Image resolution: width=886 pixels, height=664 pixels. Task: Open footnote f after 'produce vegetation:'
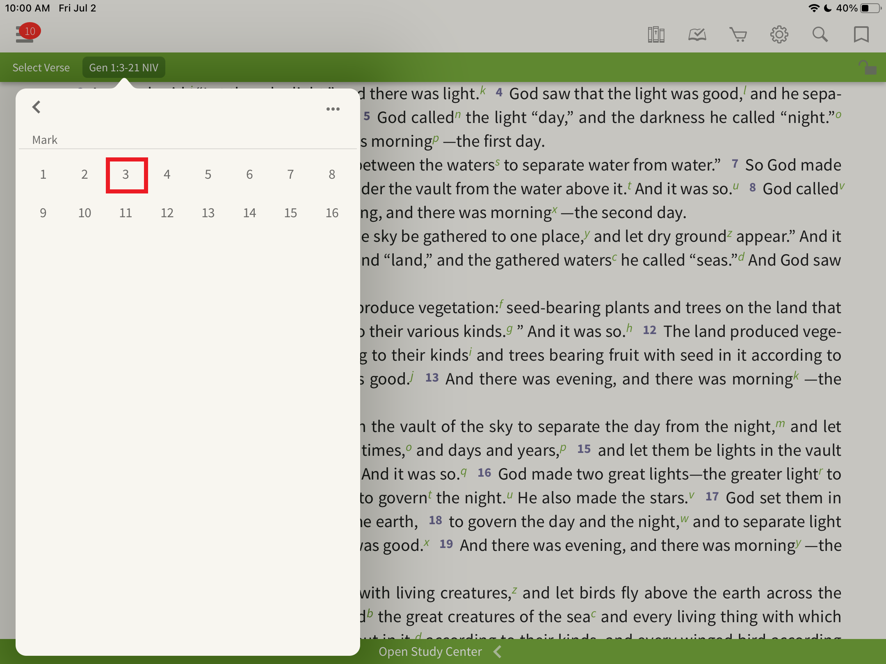pyautogui.click(x=501, y=304)
